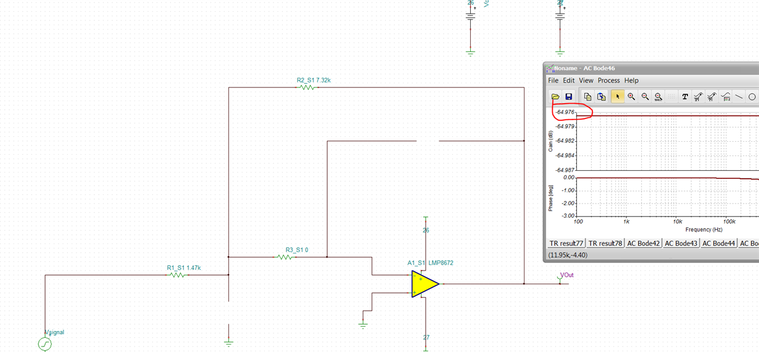Click the R1_S1 1.47k label

184,268
